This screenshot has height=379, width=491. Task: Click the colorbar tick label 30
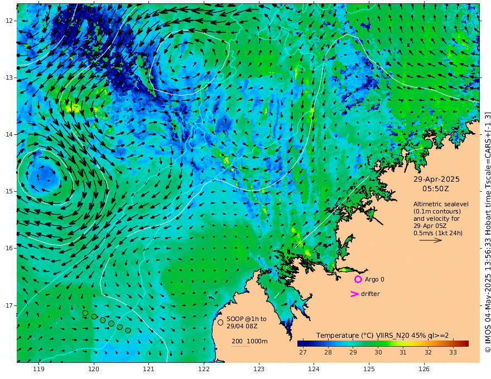tap(378, 352)
